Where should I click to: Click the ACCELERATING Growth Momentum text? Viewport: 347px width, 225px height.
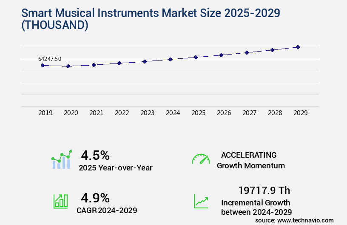(x=250, y=160)
